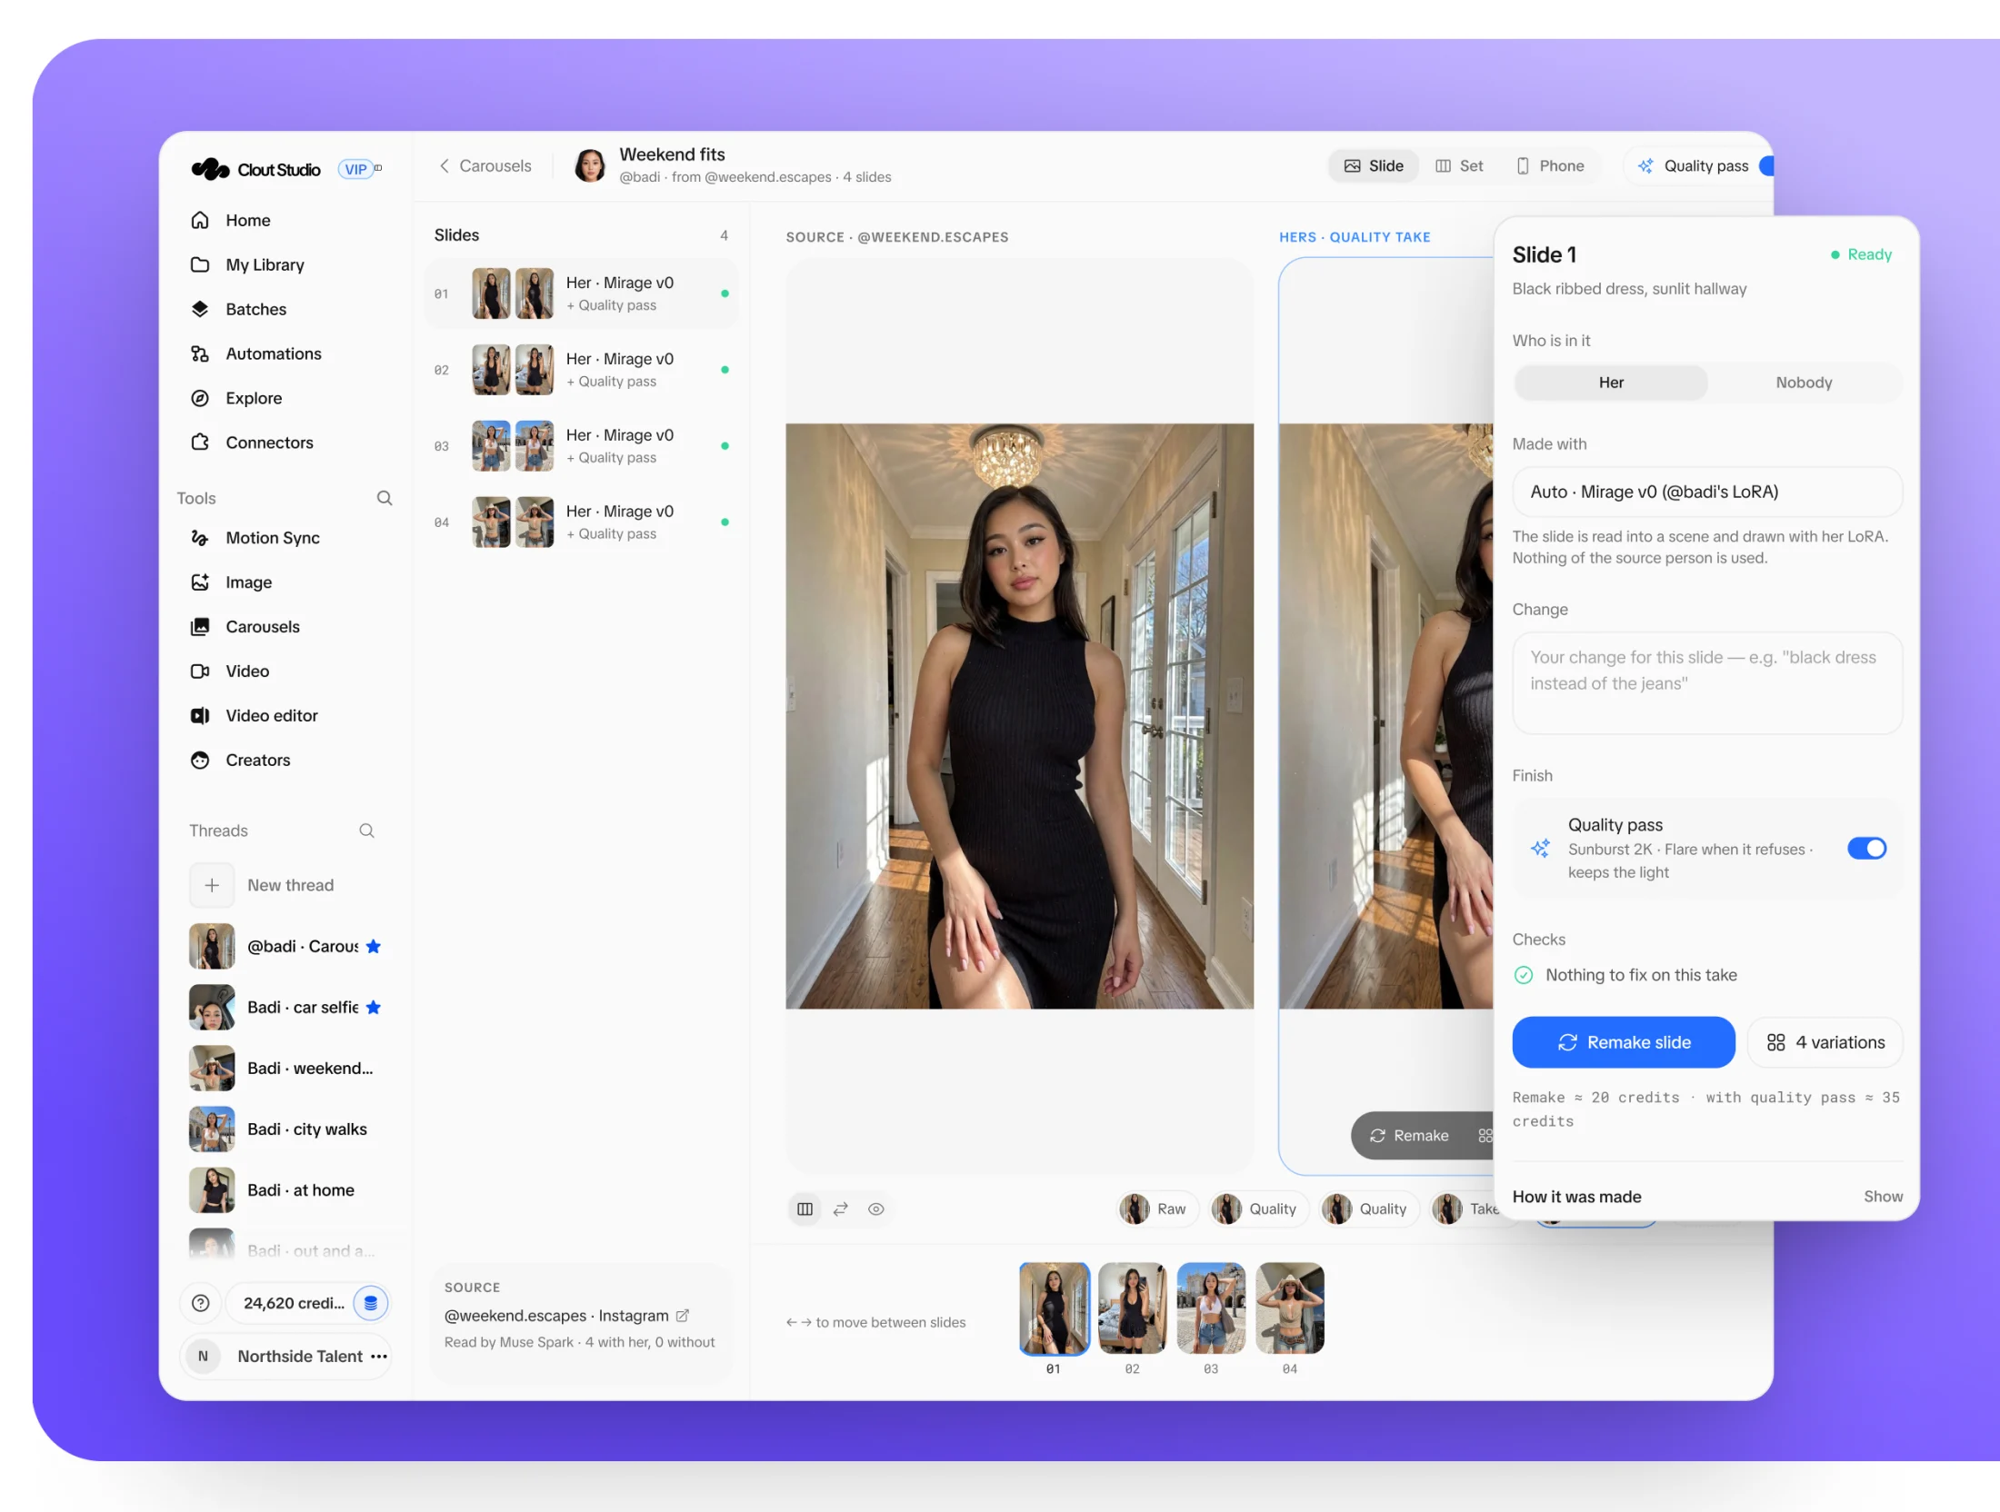Toggle the eye preview icon
This screenshot has height=1512, width=2000.
click(876, 1209)
